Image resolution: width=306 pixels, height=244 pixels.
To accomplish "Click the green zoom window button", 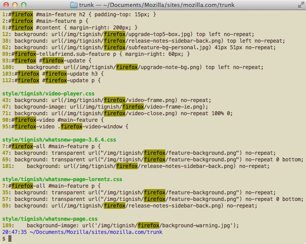I will [24, 5].
